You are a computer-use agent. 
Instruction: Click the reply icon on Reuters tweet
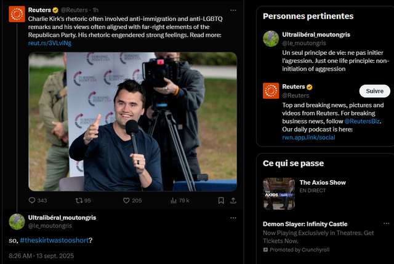coord(33,200)
